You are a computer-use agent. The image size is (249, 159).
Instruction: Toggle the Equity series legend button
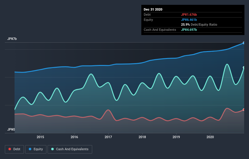(36, 149)
